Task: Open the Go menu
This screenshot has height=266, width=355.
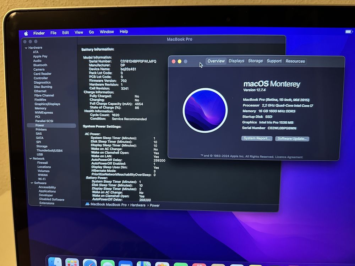Action: [91, 32]
